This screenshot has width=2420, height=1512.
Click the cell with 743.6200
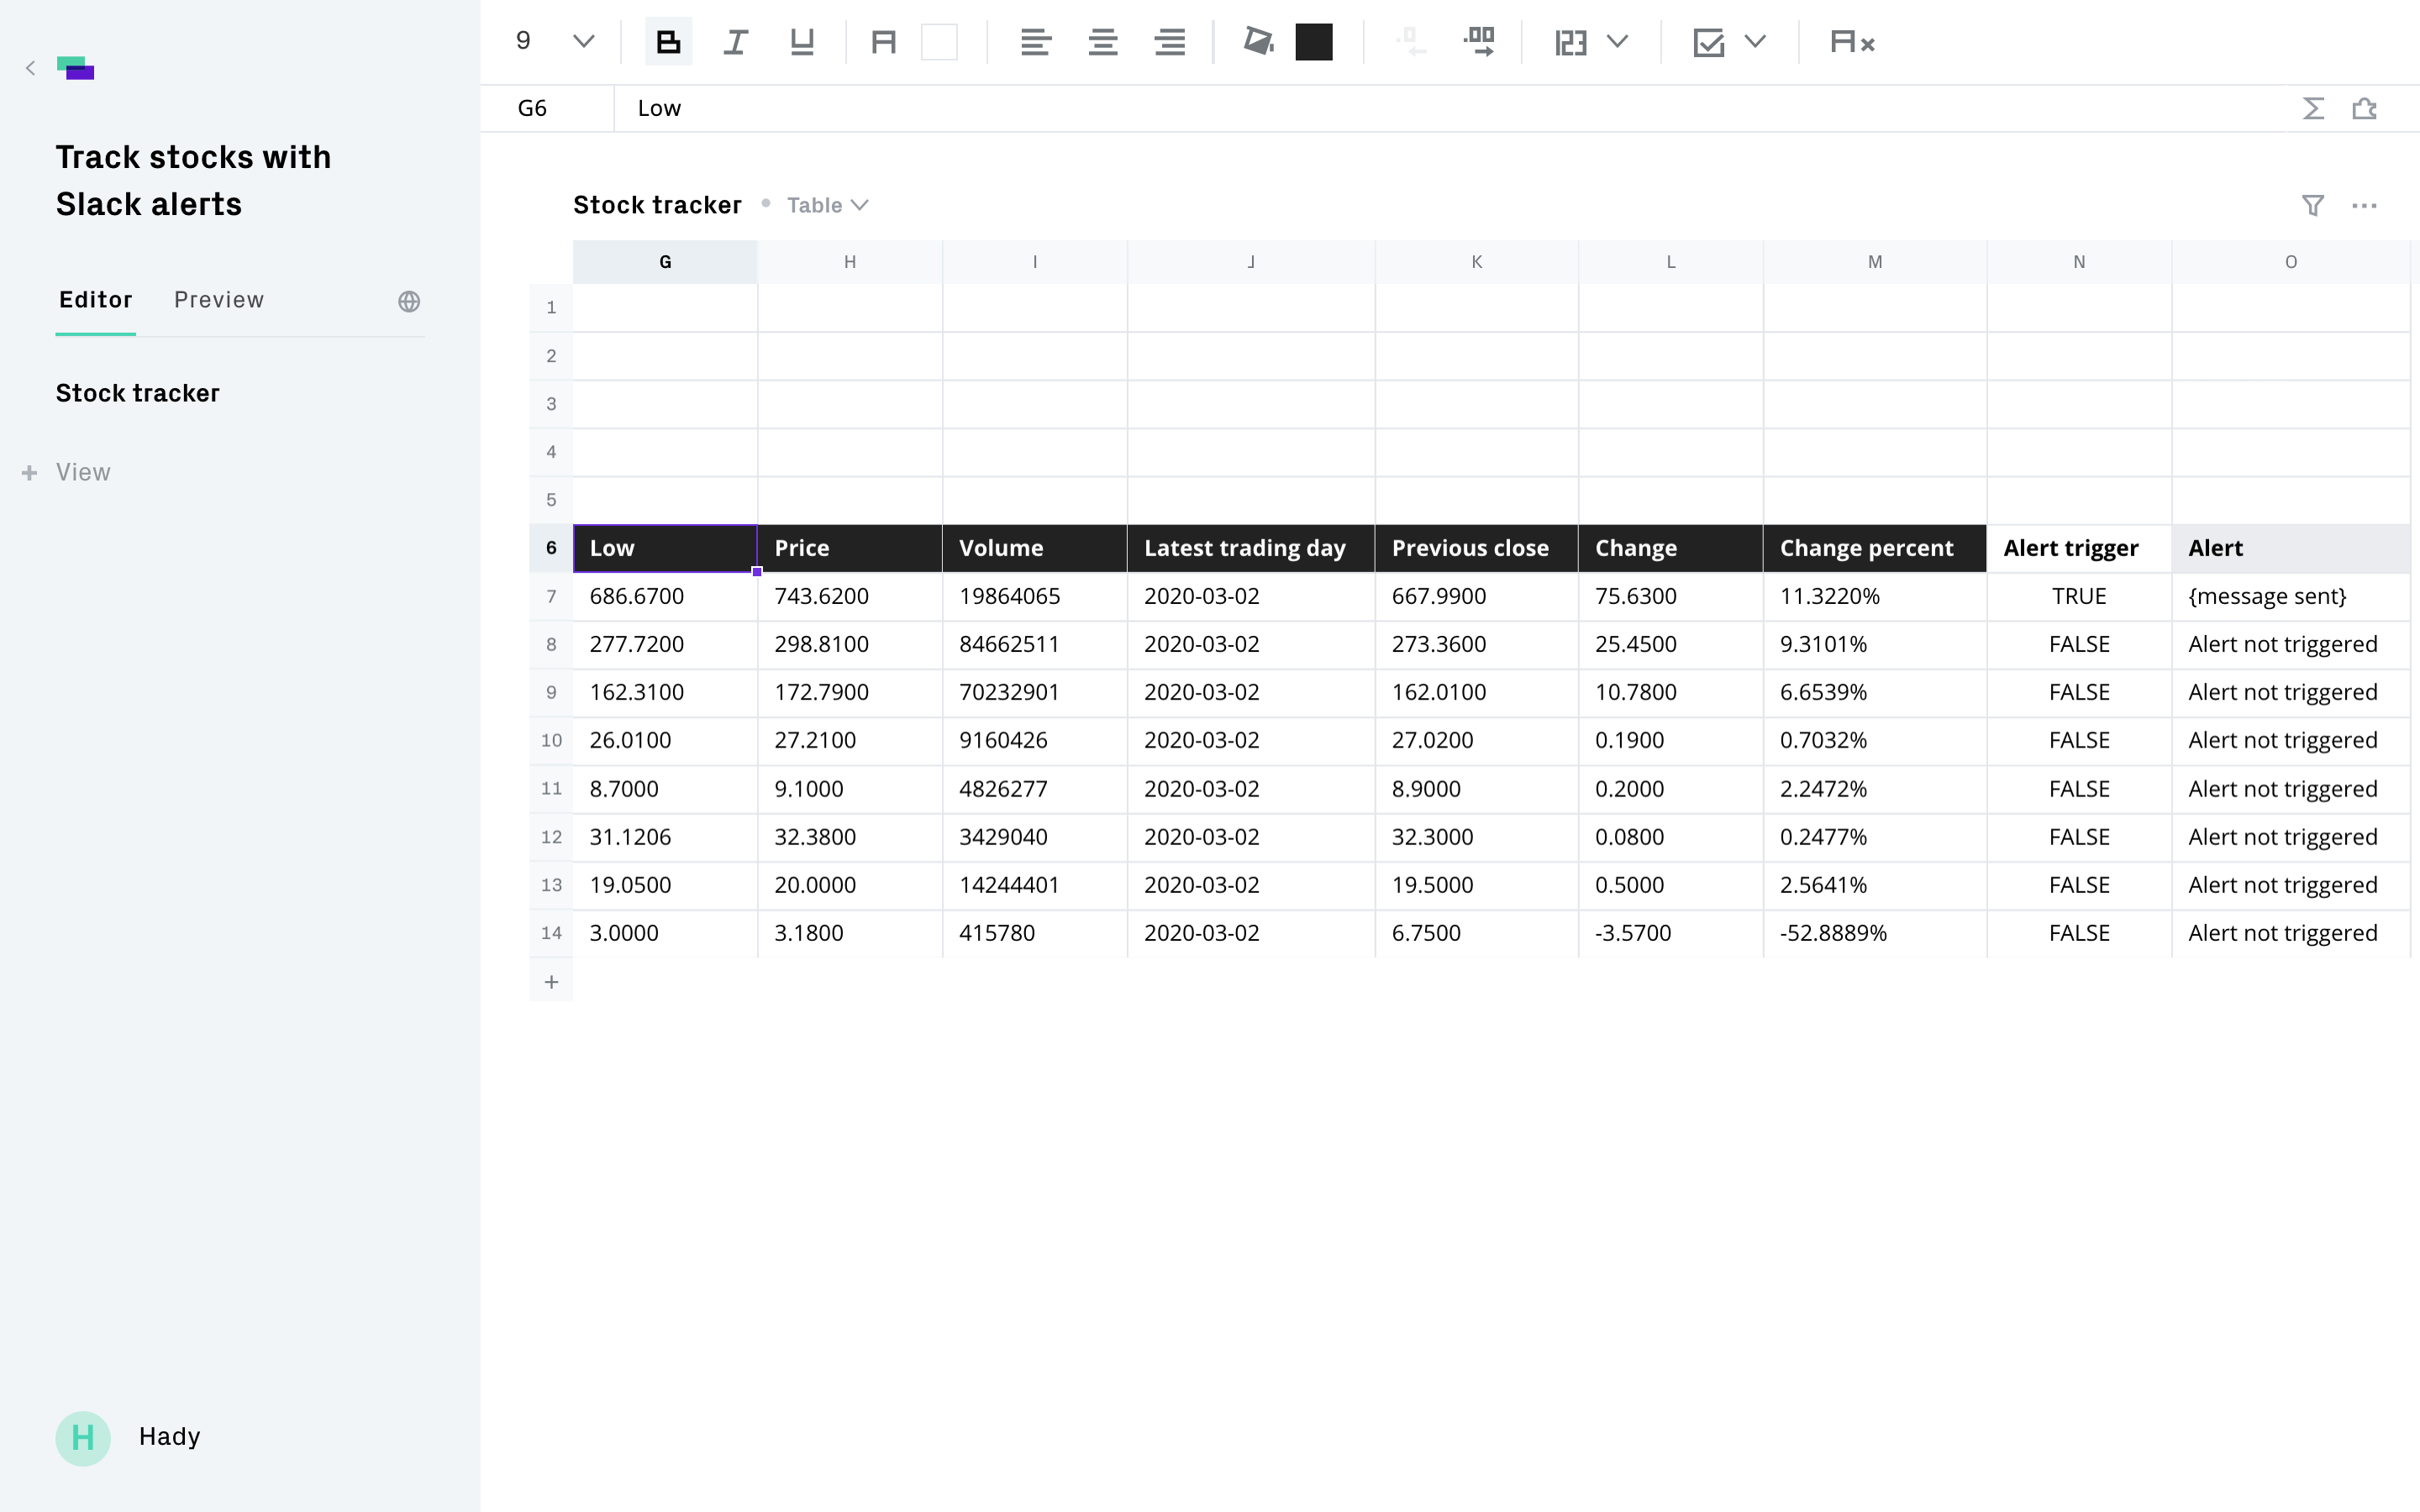850,596
